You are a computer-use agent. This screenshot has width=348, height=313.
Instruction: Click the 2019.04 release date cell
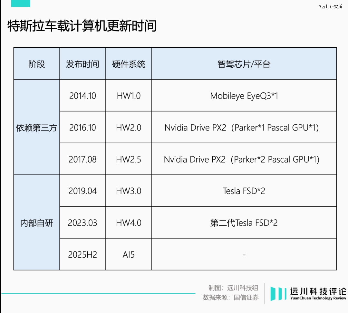click(82, 191)
